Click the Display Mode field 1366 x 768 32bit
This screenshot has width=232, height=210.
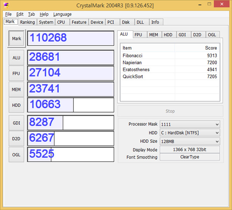(190, 149)
